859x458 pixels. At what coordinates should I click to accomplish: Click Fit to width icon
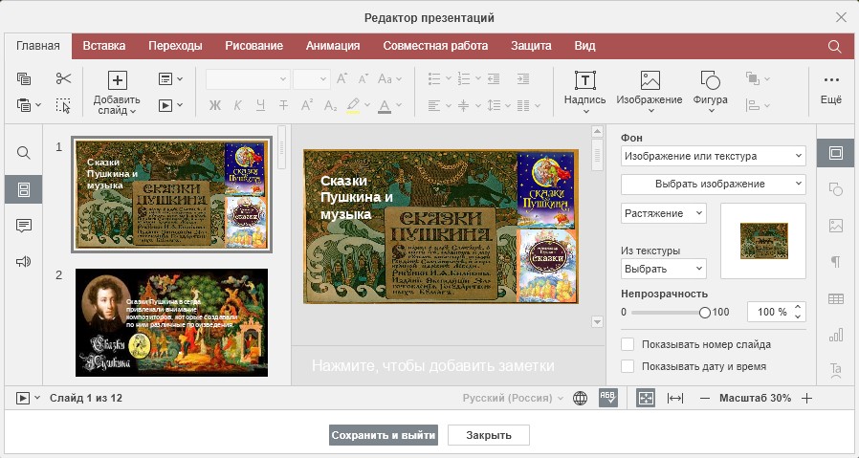(675, 399)
